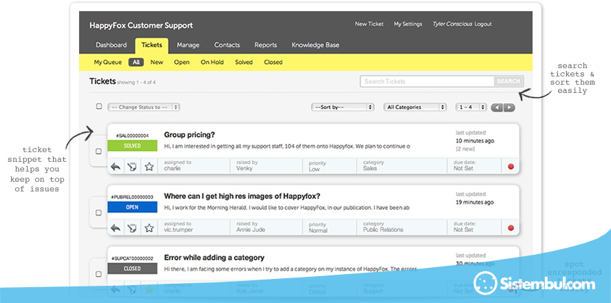
Task: Click ticket ID #SUPCAT00000002
Action: click(x=132, y=258)
